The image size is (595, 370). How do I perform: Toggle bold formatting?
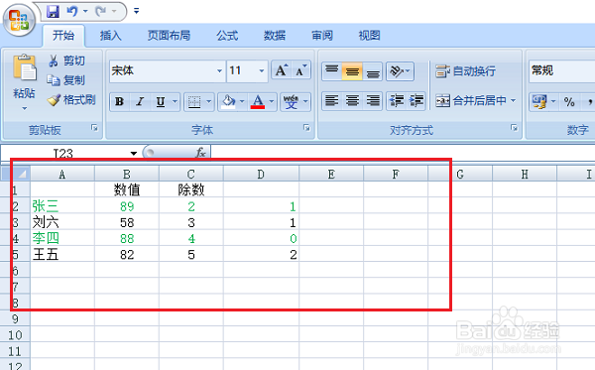120,102
